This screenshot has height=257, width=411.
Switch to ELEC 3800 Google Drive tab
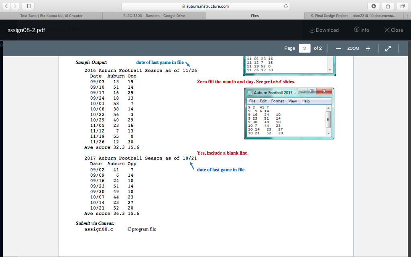click(x=154, y=16)
